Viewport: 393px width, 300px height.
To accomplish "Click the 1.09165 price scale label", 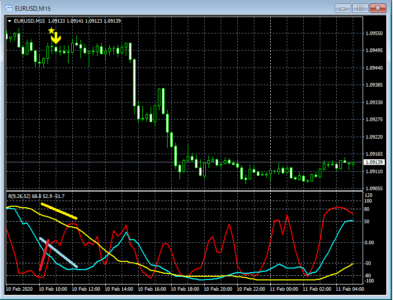I will click(374, 154).
